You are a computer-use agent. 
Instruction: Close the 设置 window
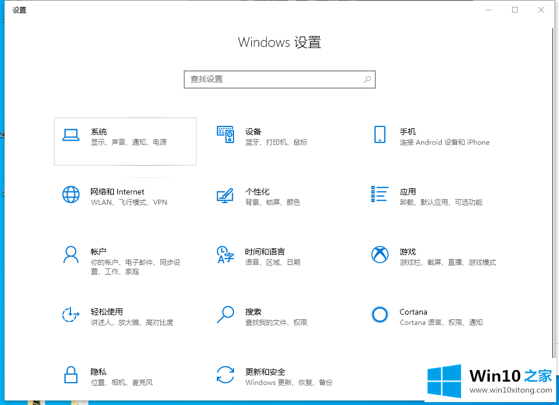(541, 10)
